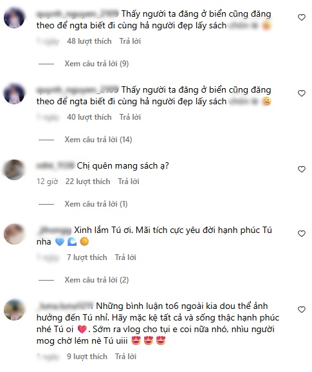Open avatar of the last commenter
Image resolution: width=312 pixels, height=372 pixels.
[14, 310]
